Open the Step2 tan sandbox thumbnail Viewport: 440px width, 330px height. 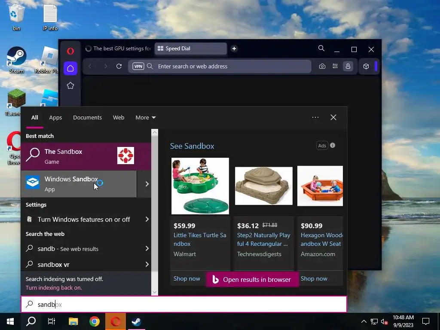[x=263, y=186]
